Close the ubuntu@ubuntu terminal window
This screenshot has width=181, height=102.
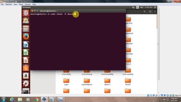click(32, 11)
